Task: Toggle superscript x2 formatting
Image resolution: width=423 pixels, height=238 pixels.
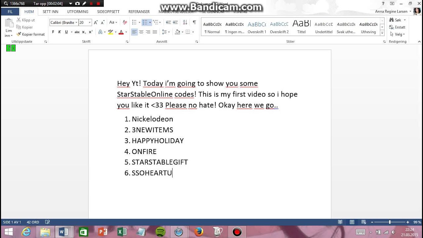Action: [91, 32]
